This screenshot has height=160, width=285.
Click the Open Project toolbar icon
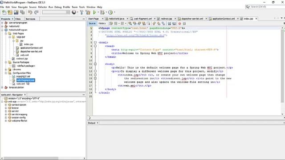pos(16,12)
